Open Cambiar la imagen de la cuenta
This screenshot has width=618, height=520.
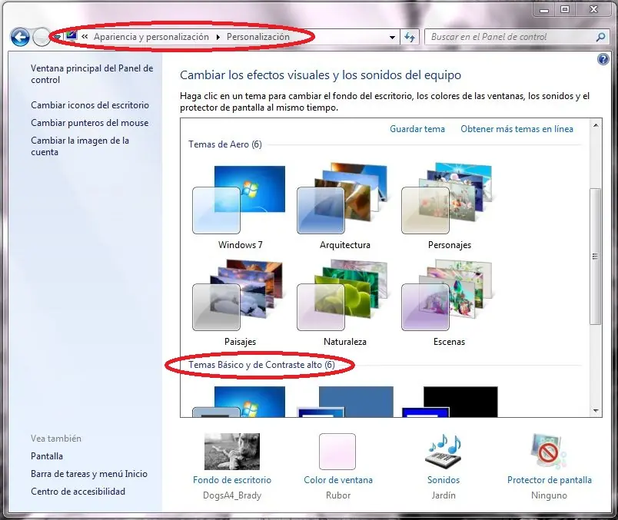(80, 146)
